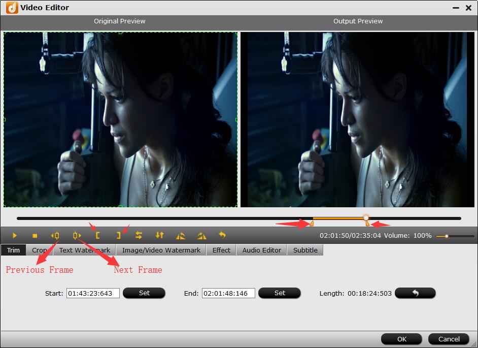Reset trim length with the arrow button
This screenshot has height=348, width=478.
(415, 293)
